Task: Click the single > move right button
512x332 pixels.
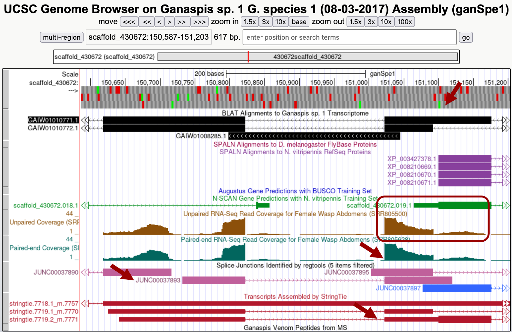Action: coord(169,22)
